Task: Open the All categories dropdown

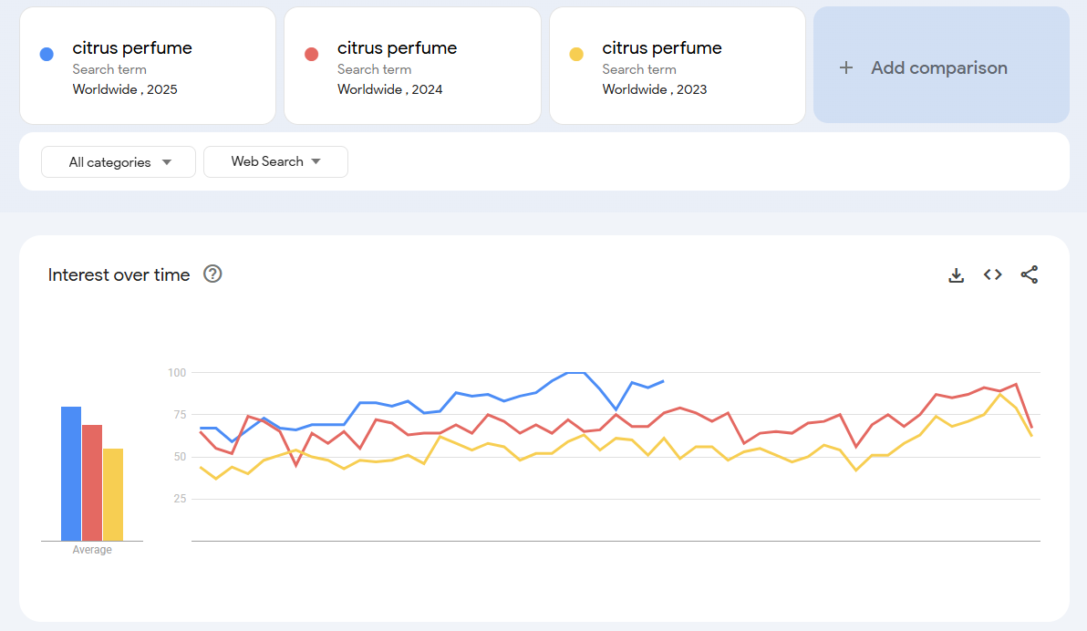Action: click(x=119, y=162)
